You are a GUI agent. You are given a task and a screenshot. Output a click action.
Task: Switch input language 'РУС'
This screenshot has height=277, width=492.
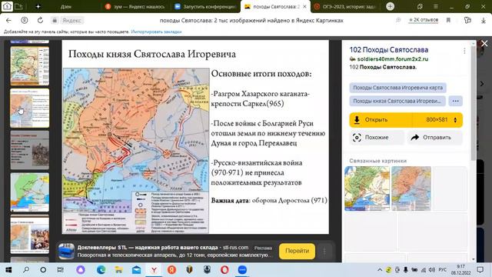443,270
